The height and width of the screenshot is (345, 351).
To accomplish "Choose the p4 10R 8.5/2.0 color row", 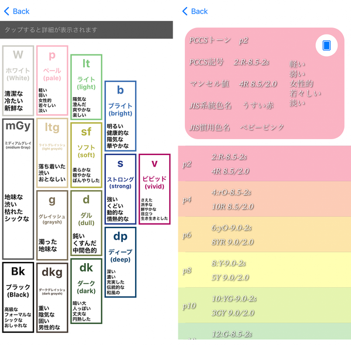I will [x=264, y=199].
